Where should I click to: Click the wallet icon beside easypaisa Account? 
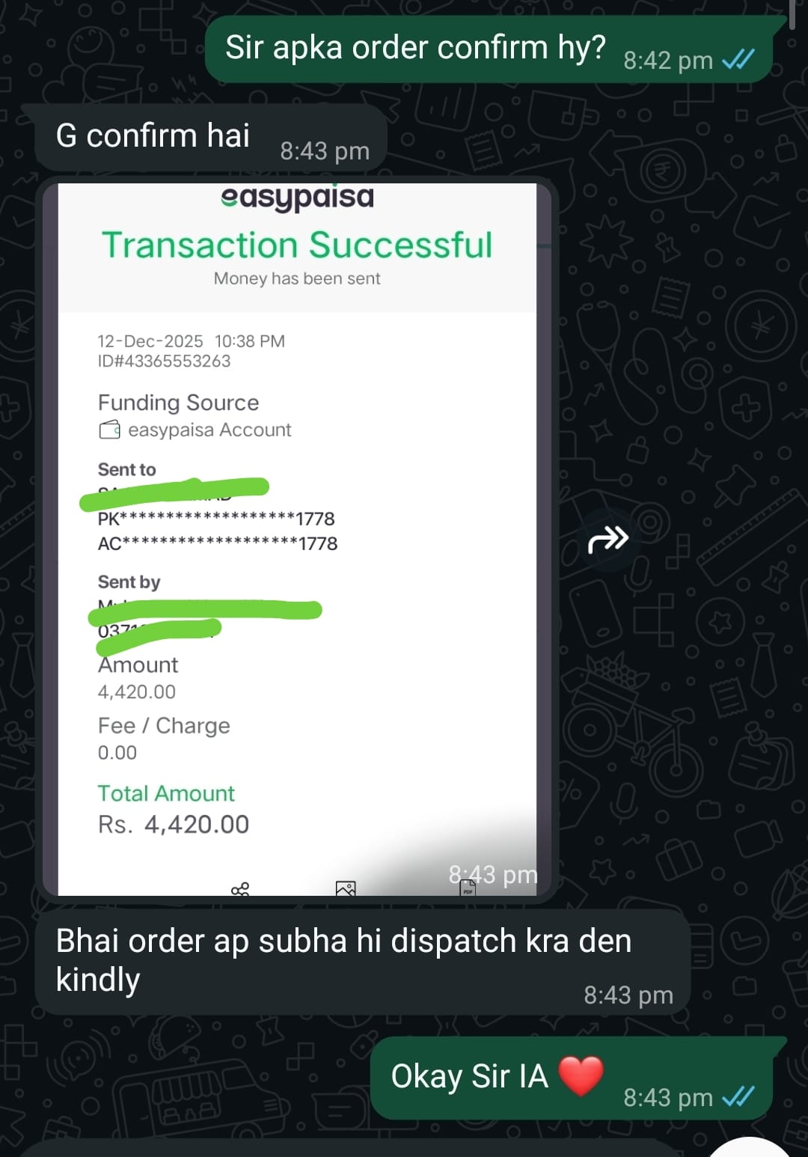coord(109,430)
